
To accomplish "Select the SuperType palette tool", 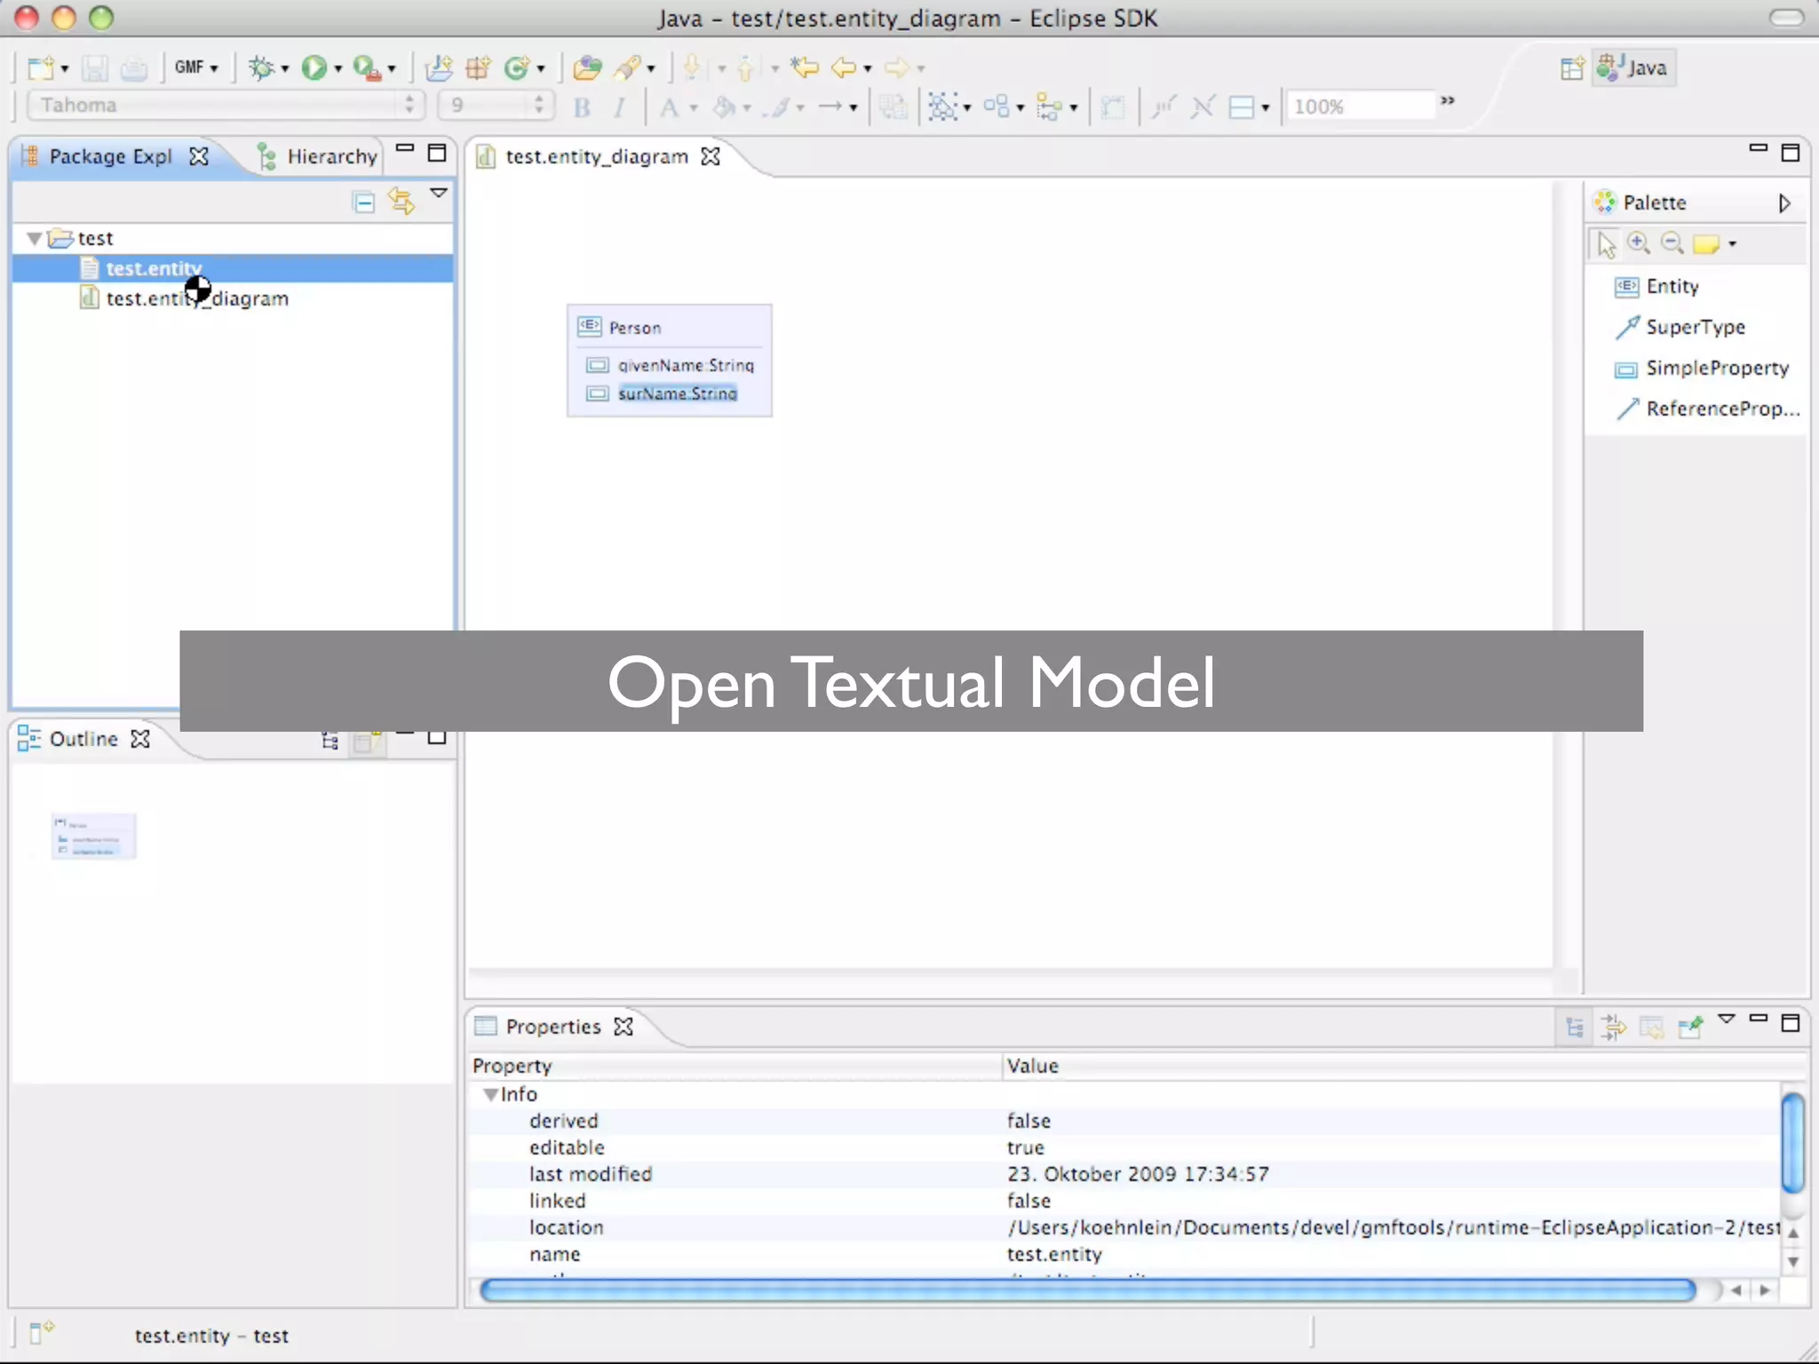I will coord(1680,327).
